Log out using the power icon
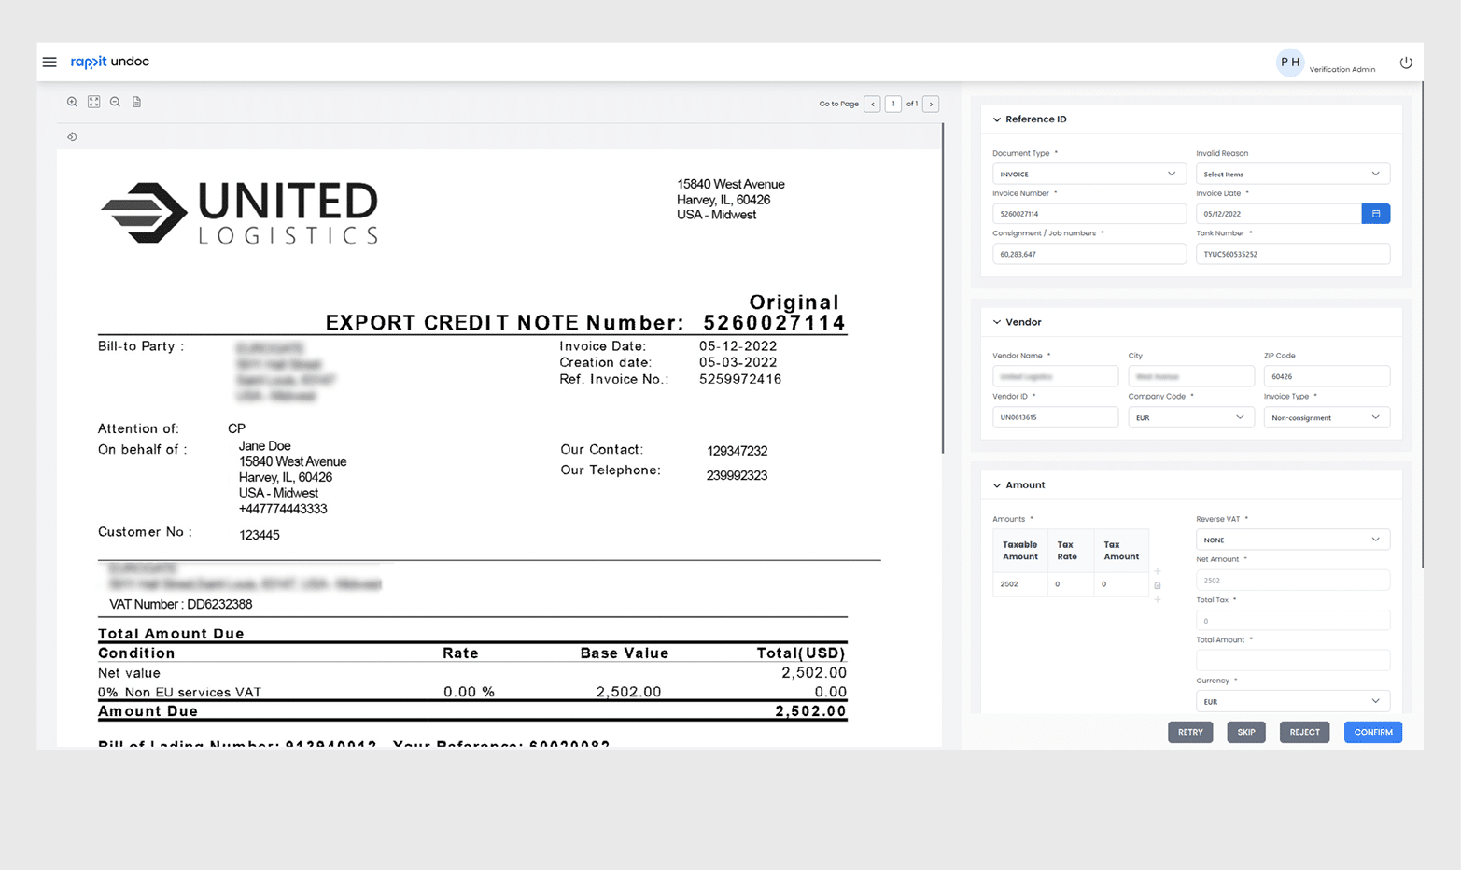This screenshot has width=1461, height=870. click(x=1406, y=62)
